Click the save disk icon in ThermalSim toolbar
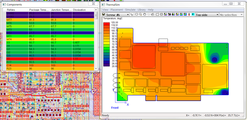The height and width of the screenshot is (120, 247). [103, 15]
